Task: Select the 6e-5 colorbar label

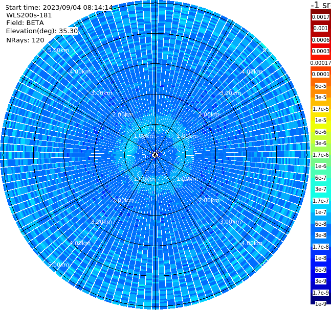Action: coord(321,86)
